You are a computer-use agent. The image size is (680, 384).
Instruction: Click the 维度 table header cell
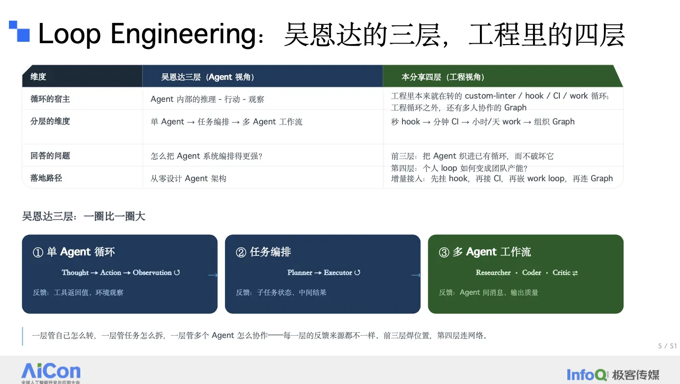pos(82,77)
